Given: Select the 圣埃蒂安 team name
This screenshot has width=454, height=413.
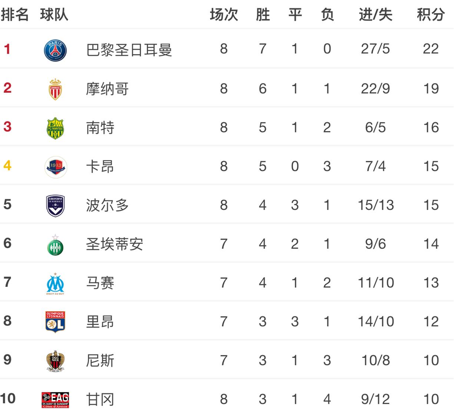Looking at the screenshot, I should (115, 244).
